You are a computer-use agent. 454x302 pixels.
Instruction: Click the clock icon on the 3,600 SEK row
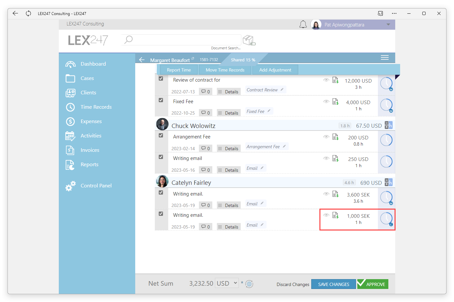386,198
